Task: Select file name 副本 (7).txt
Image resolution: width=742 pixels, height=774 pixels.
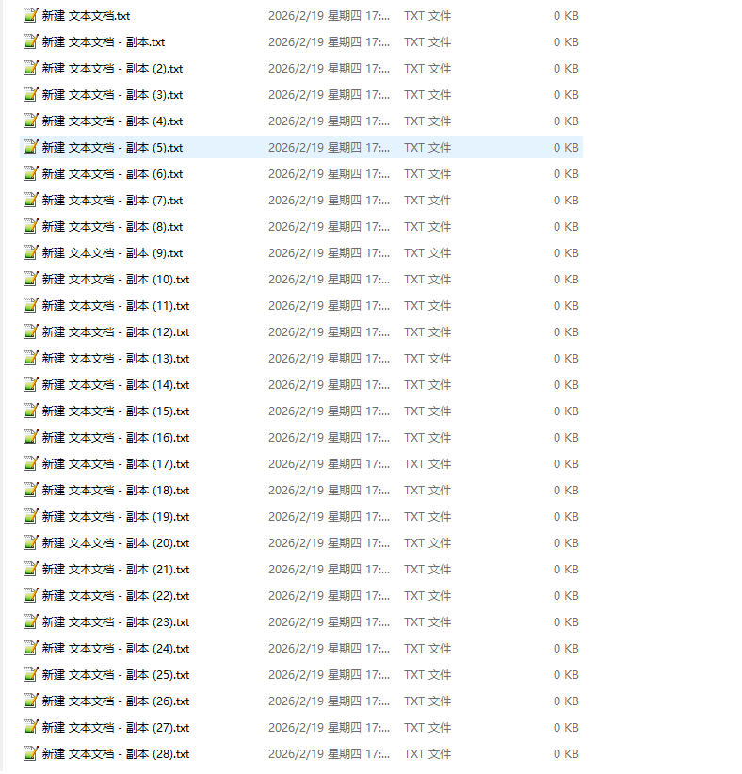Action: 113,201
